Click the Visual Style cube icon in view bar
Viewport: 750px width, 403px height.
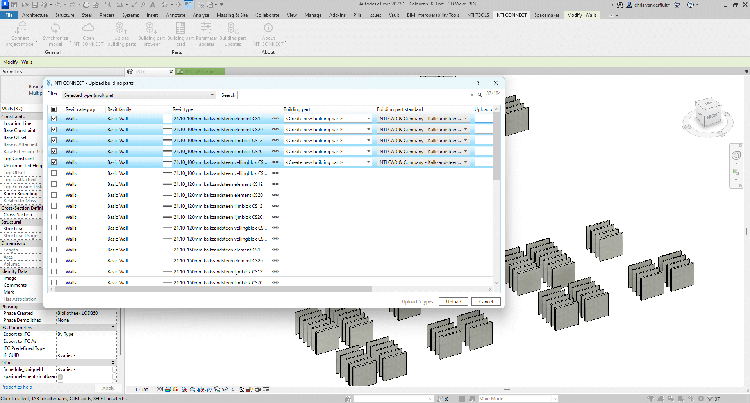[168, 389]
